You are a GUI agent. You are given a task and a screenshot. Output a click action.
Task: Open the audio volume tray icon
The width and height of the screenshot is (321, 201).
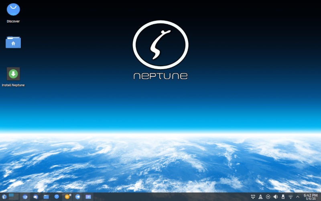click(x=276, y=197)
